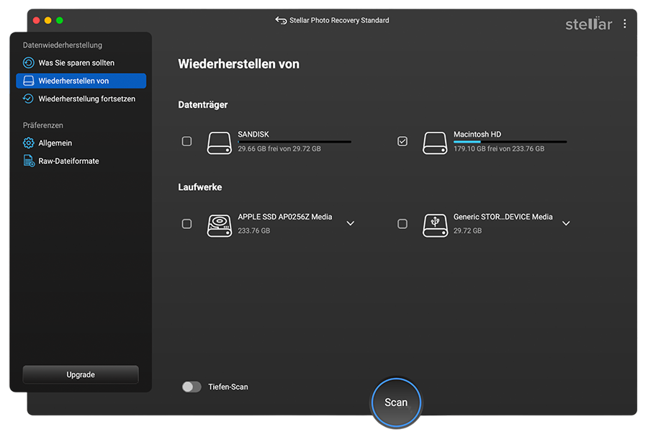
Task: Click the Upgrade button
Action: (80, 374)
